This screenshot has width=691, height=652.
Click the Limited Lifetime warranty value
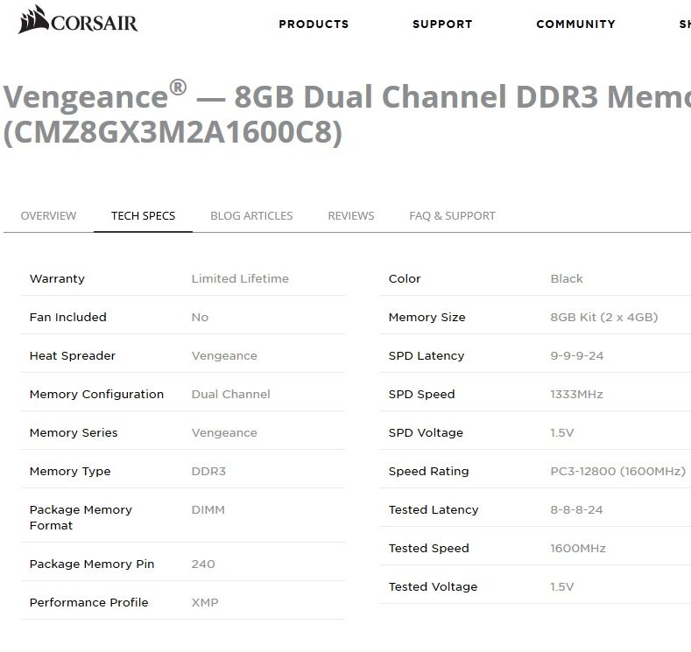240,278
